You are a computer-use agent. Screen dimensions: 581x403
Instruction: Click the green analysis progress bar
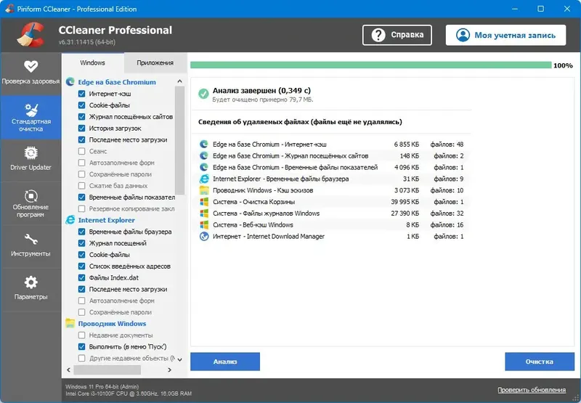(370, 65)
